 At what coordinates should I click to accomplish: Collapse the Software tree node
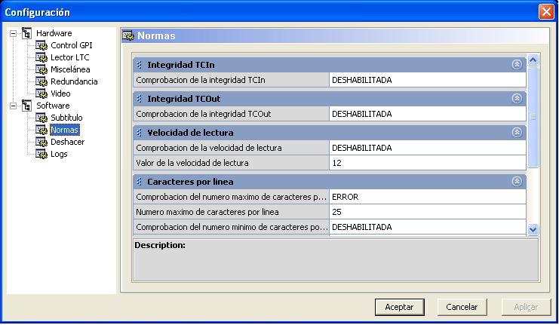tap(13, 106)
